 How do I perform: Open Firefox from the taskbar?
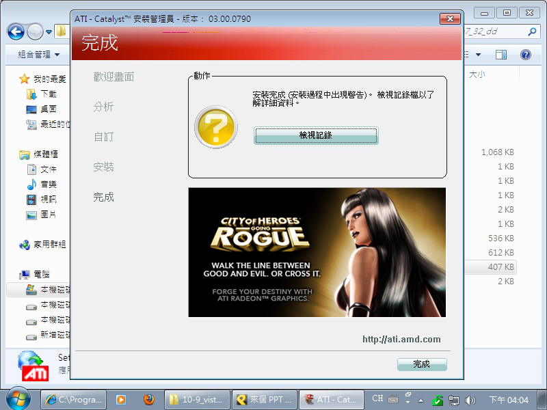[x=148, y=400]
